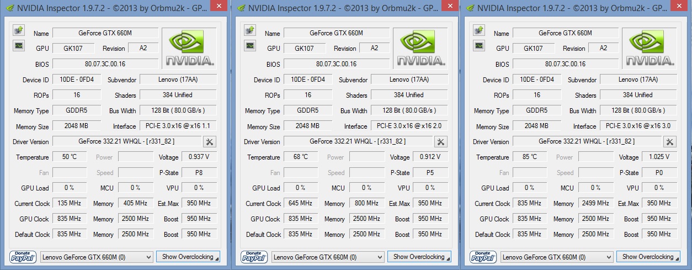Click the NVIDIA logo in the P5 window
Screen dimensions: 692x270
coord(421,49)
